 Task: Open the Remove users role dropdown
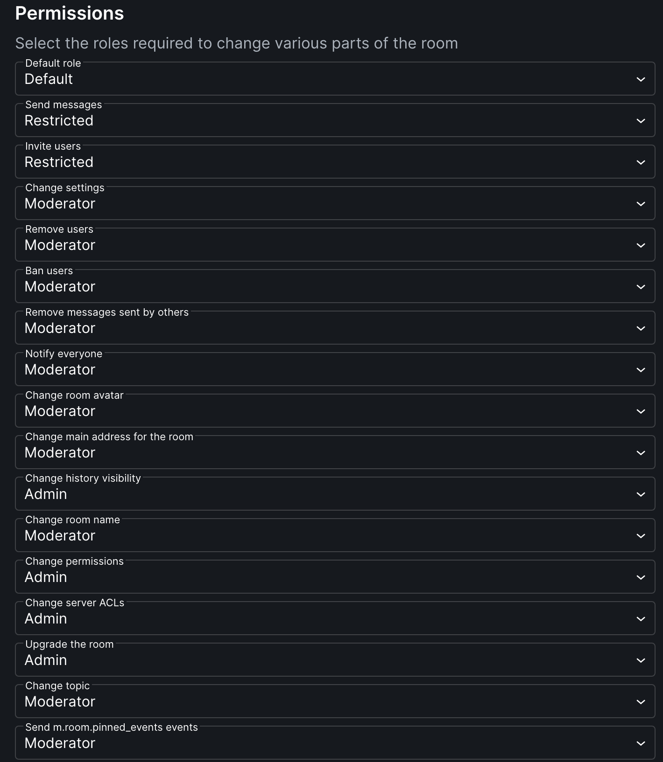click(335, 245)
